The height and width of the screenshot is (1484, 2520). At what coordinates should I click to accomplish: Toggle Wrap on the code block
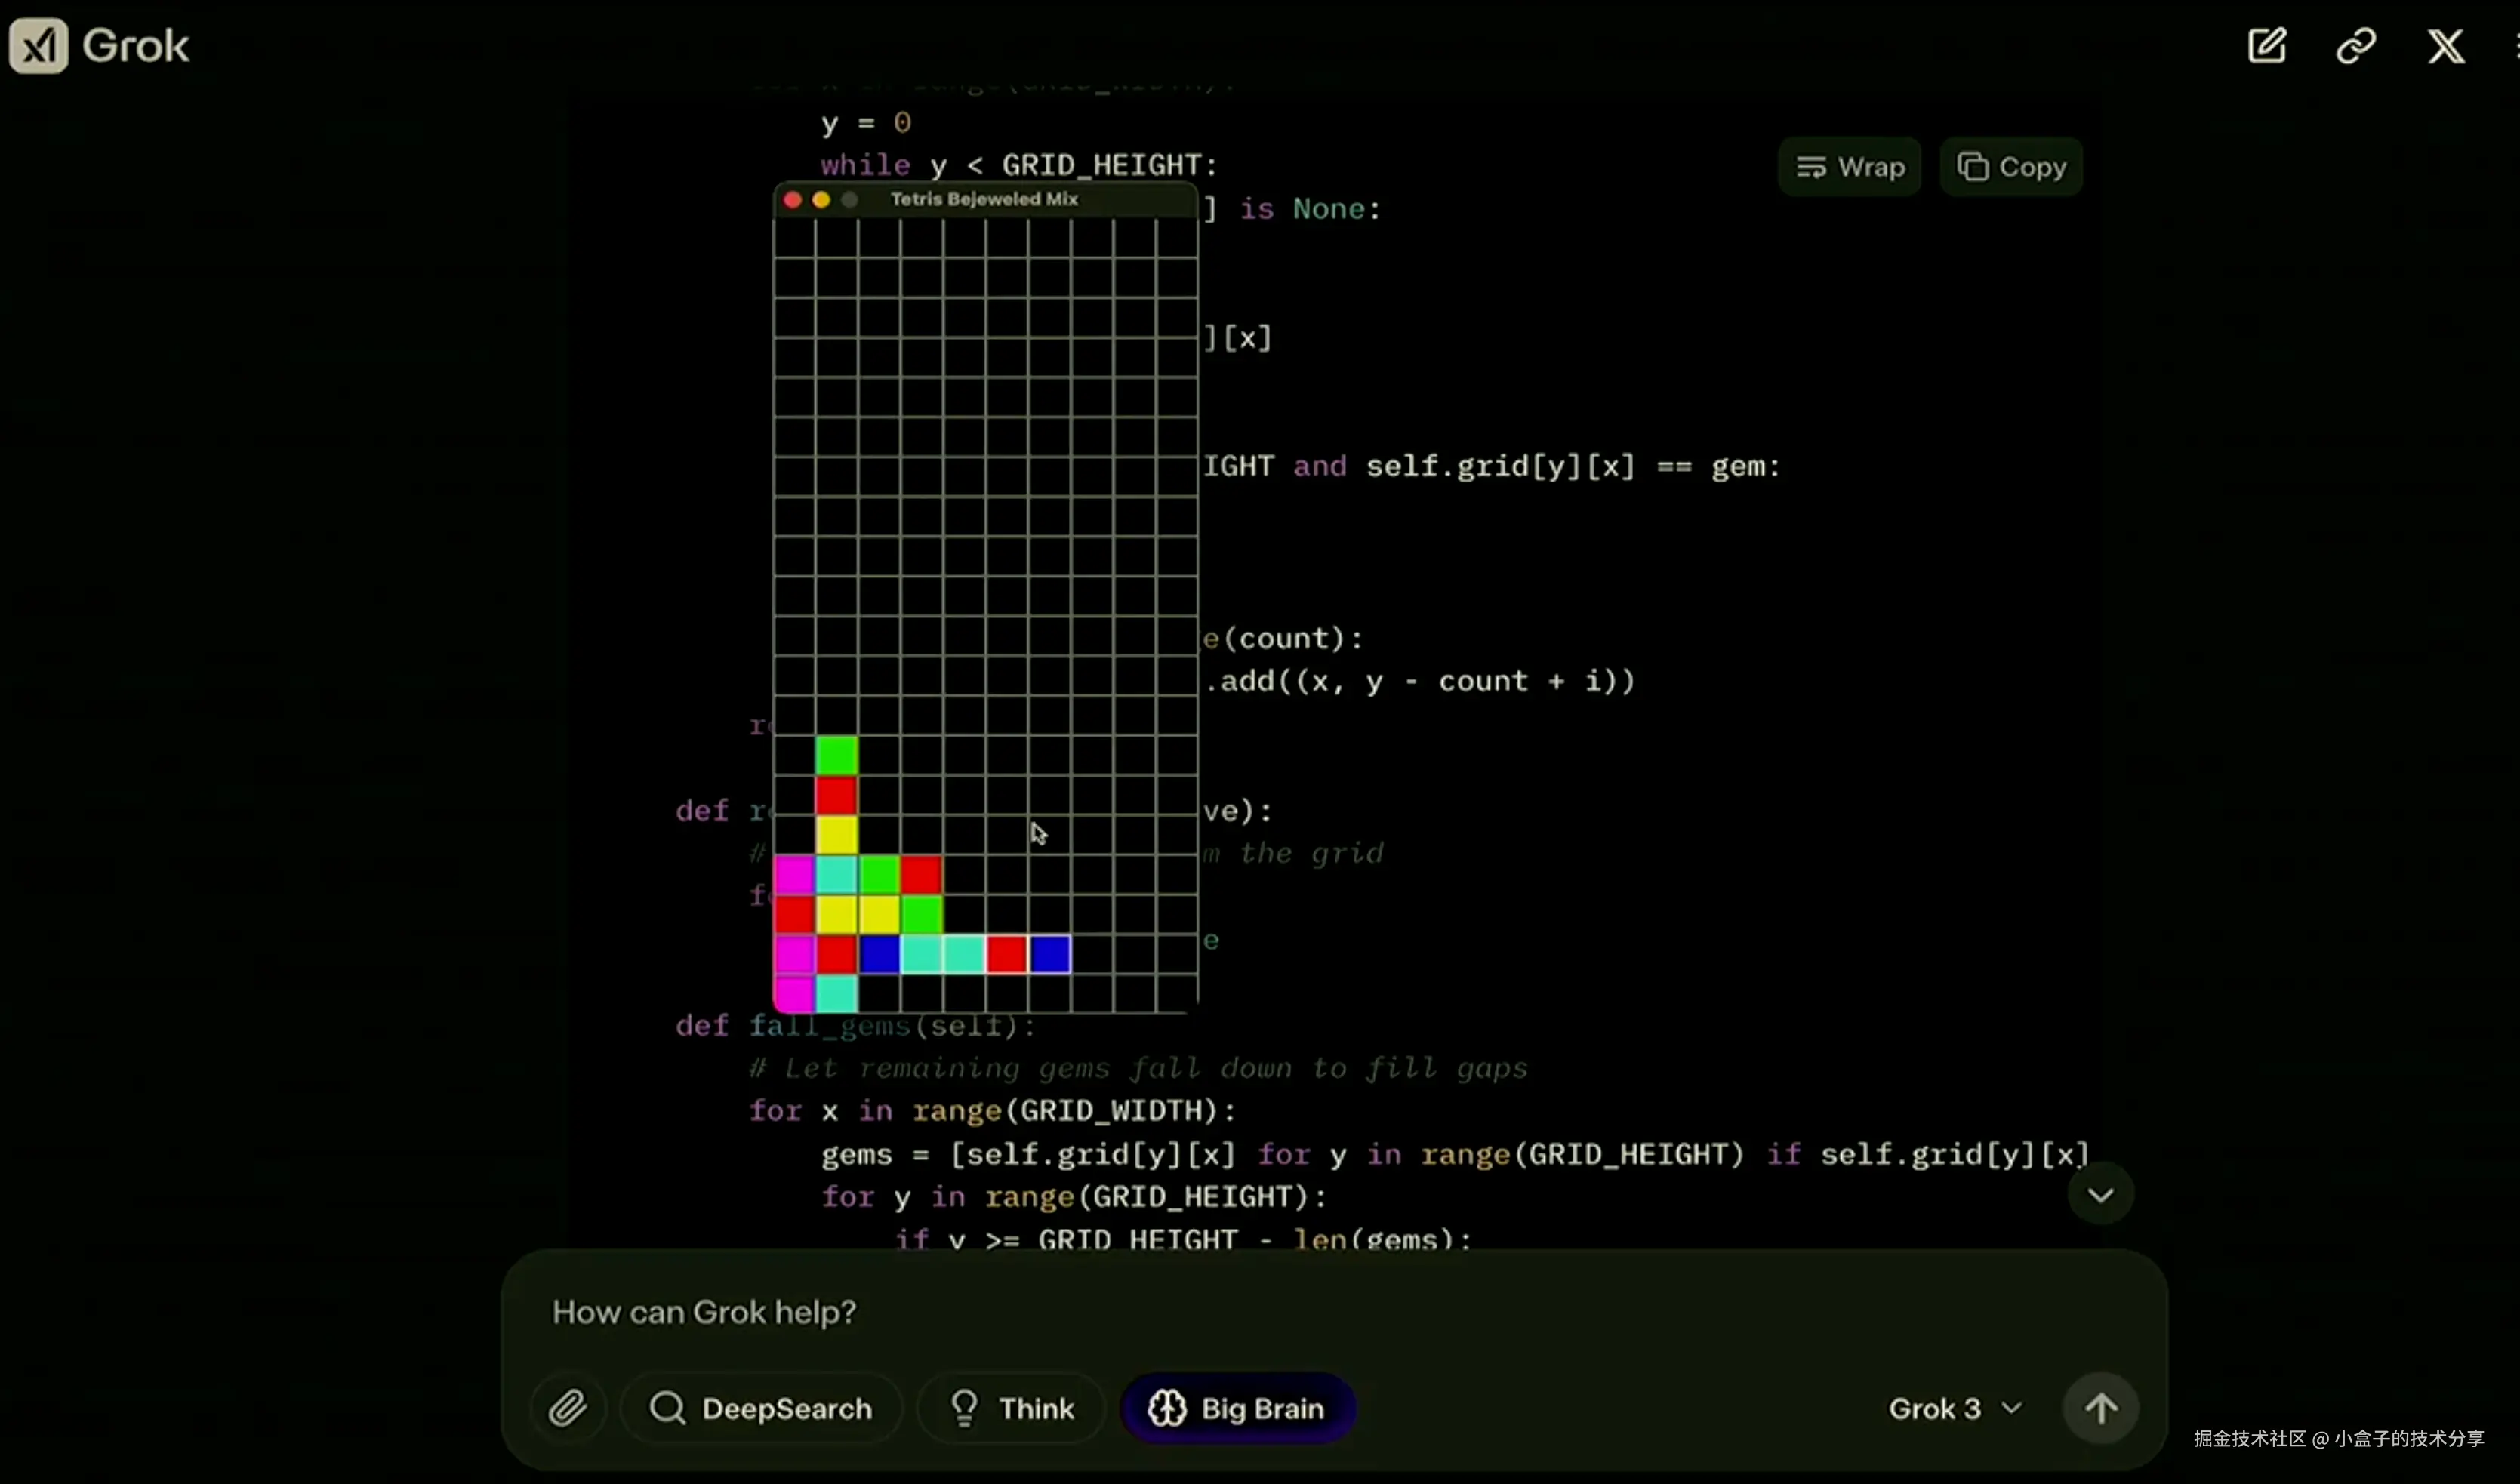tap(1849, 167)
